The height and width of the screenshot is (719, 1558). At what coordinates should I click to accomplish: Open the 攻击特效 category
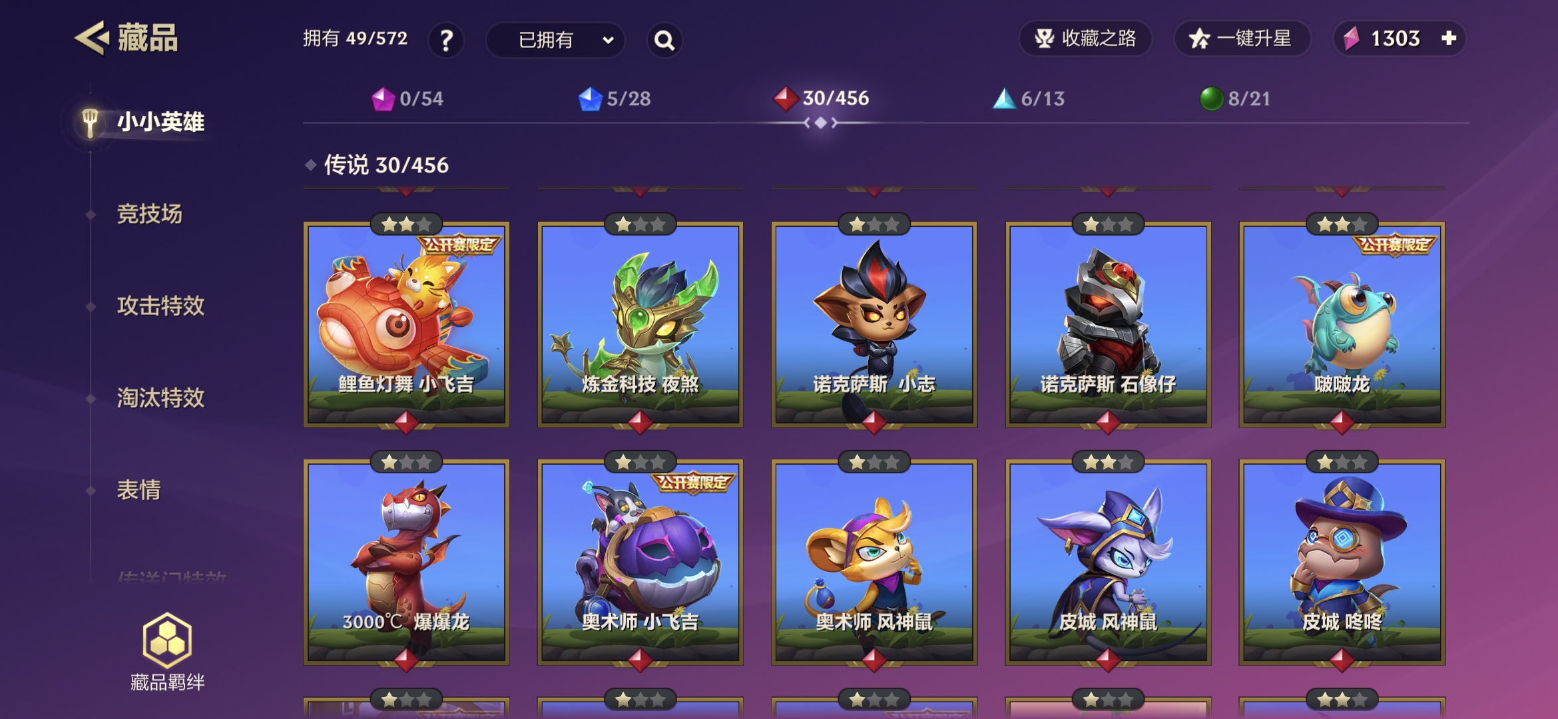[160, 306]
